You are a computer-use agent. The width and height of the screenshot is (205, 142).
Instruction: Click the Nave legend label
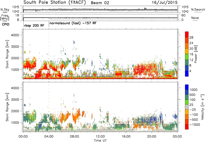pos(195,18)
